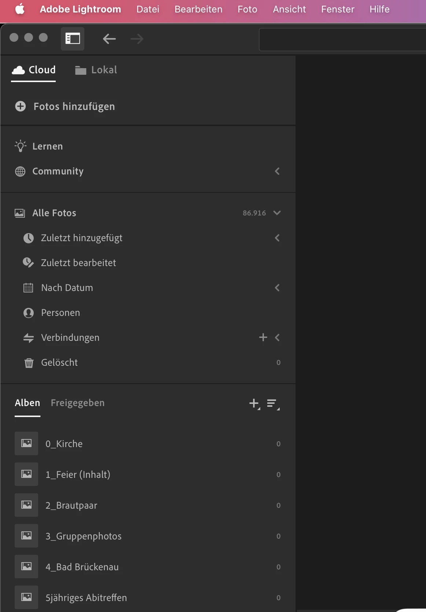Go forward with the right arrow

pos(137,38)
